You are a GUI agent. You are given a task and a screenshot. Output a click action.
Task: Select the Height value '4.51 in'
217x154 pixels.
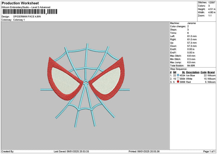click(212, 9)
